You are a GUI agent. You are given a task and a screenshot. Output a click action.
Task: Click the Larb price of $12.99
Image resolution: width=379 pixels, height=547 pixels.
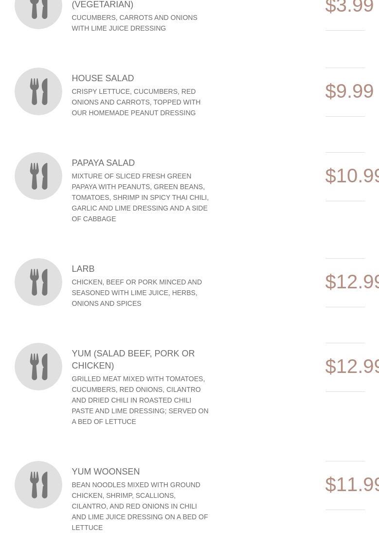pos(352,282)
